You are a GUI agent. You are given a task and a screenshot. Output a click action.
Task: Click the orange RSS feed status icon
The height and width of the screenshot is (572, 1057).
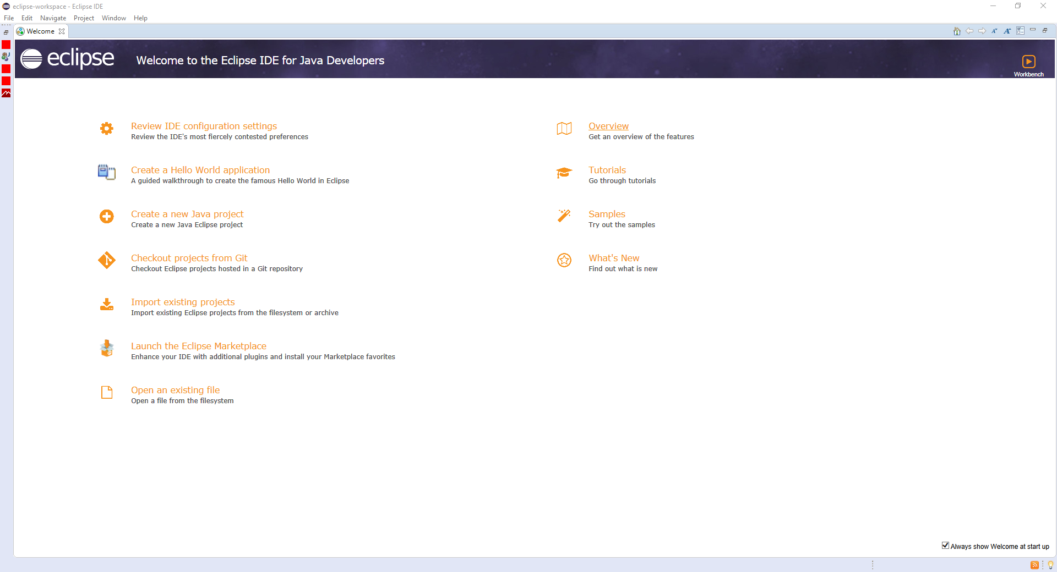pos(1034,565)
